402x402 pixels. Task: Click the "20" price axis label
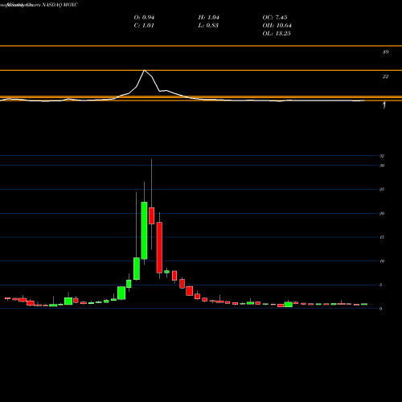click(x=382, y=214)
